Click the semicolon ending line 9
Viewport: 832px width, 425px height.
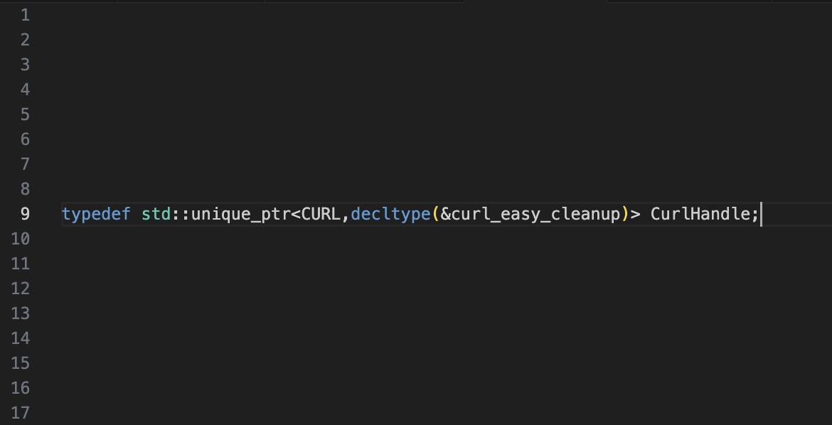pos(755,214)
